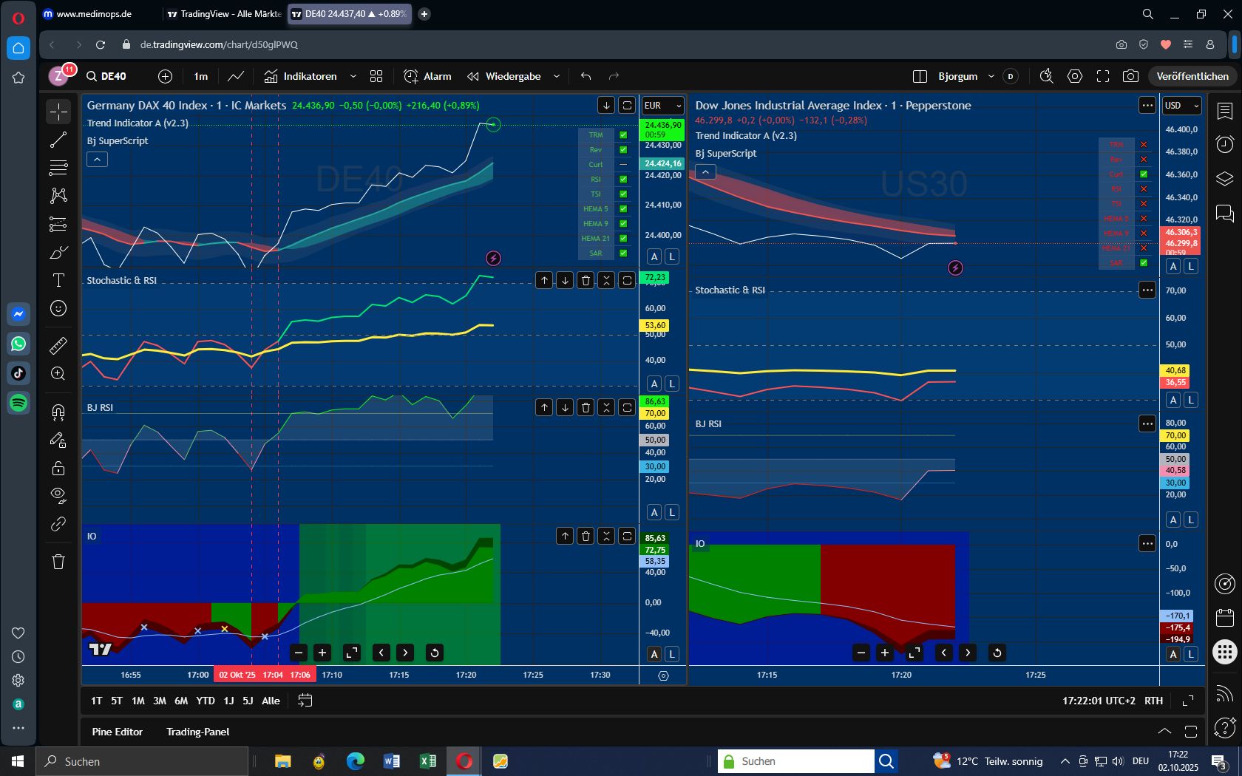1242x776 pixels.
Task: Toggle auto scale 'A' on DAX price pane
Action: 654,256
